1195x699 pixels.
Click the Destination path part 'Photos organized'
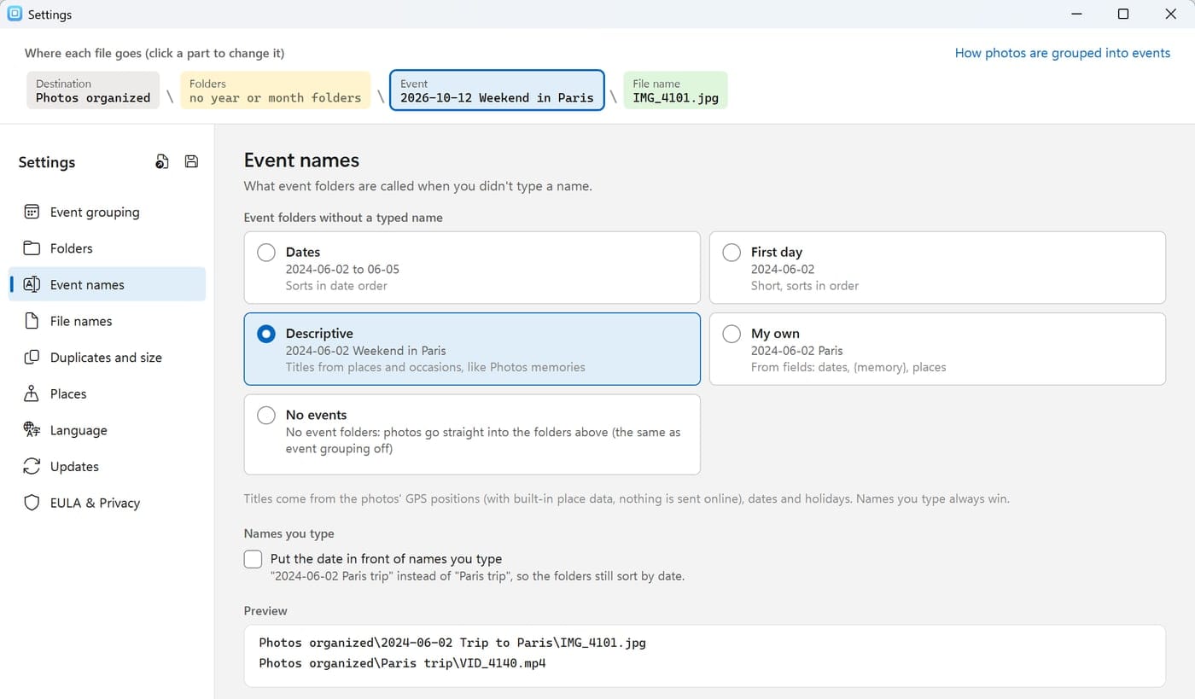tap(93, 90)
